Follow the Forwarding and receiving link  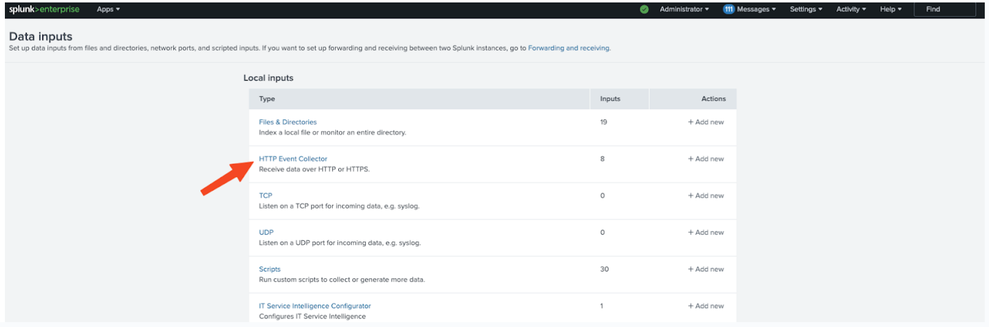[568, 48]
